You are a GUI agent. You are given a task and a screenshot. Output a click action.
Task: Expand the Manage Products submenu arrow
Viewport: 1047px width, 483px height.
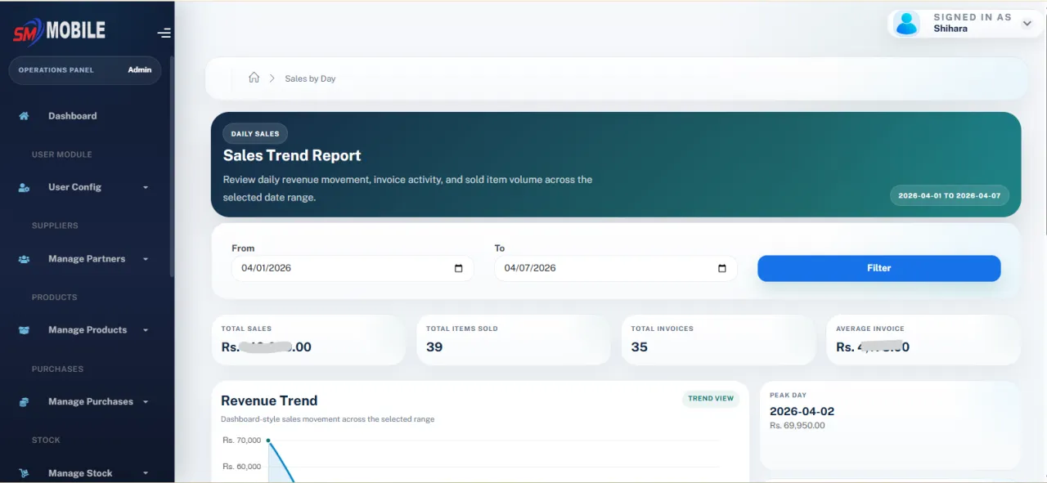click(x=146, y=331)
